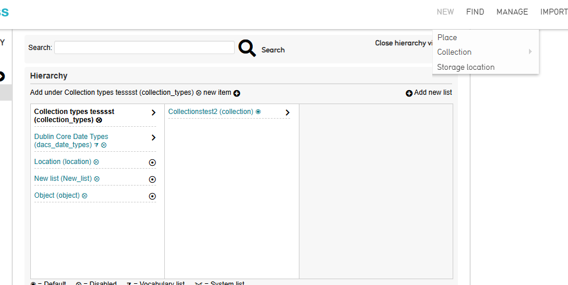Select the Location (location) list
Viewport: 568px width, 285px height.
[x=62, y=162]
